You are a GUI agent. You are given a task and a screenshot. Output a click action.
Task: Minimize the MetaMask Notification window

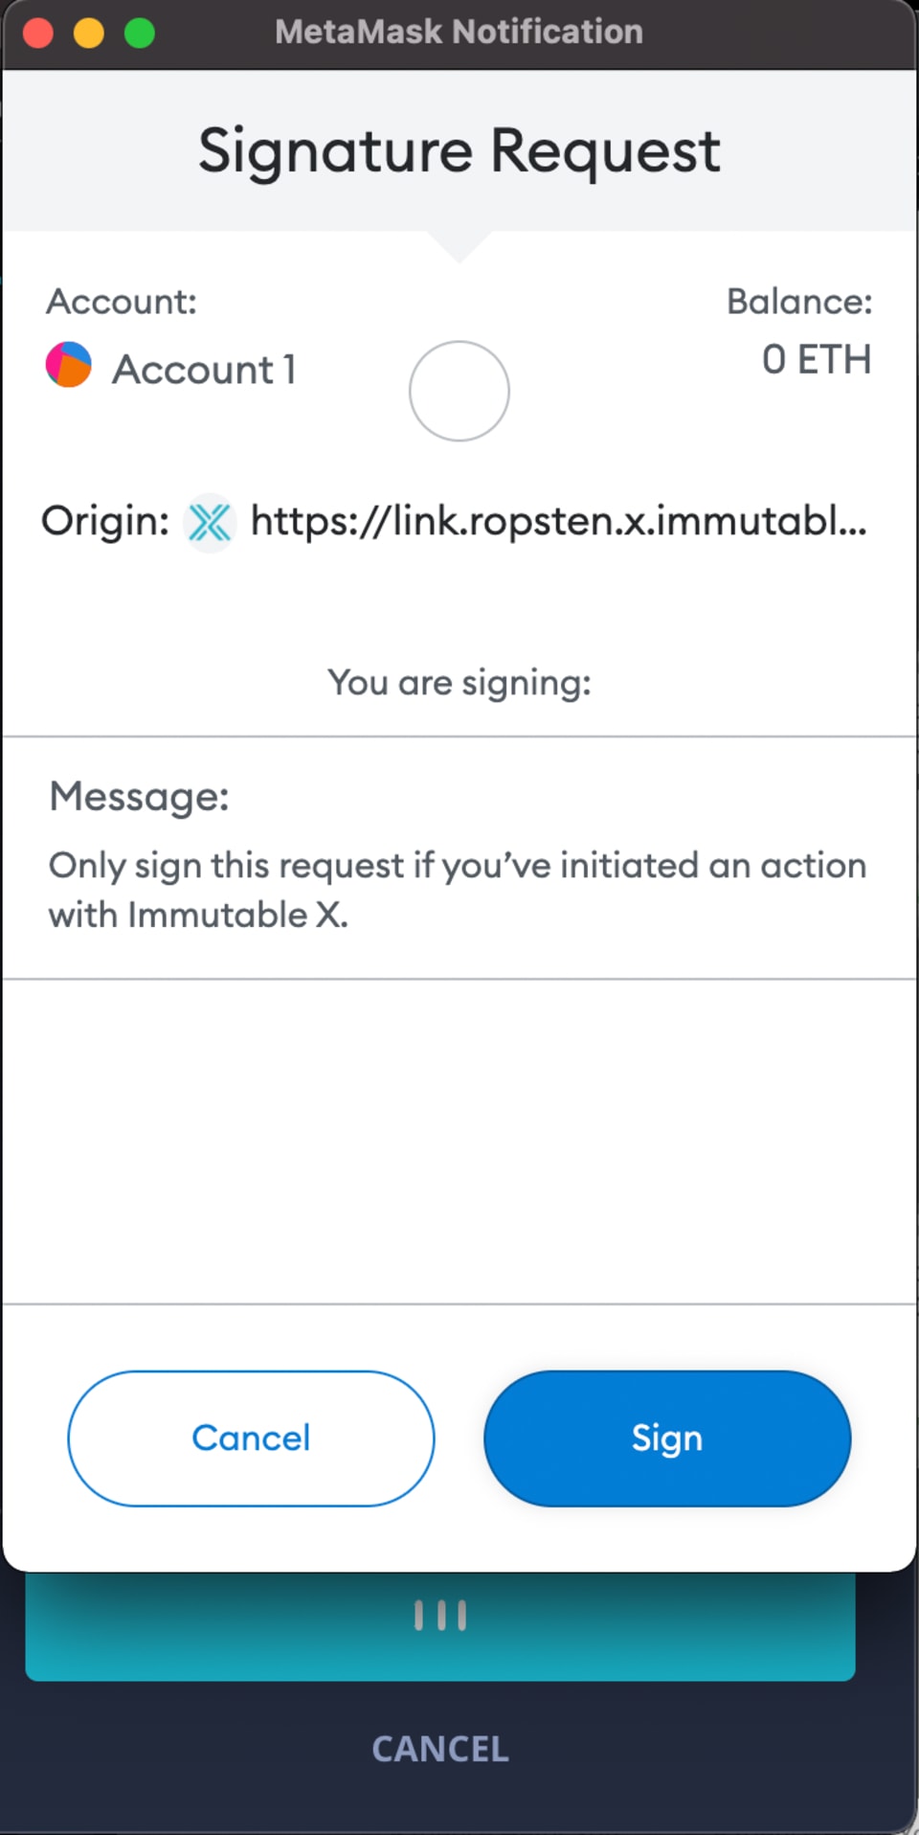coord(89,33)
